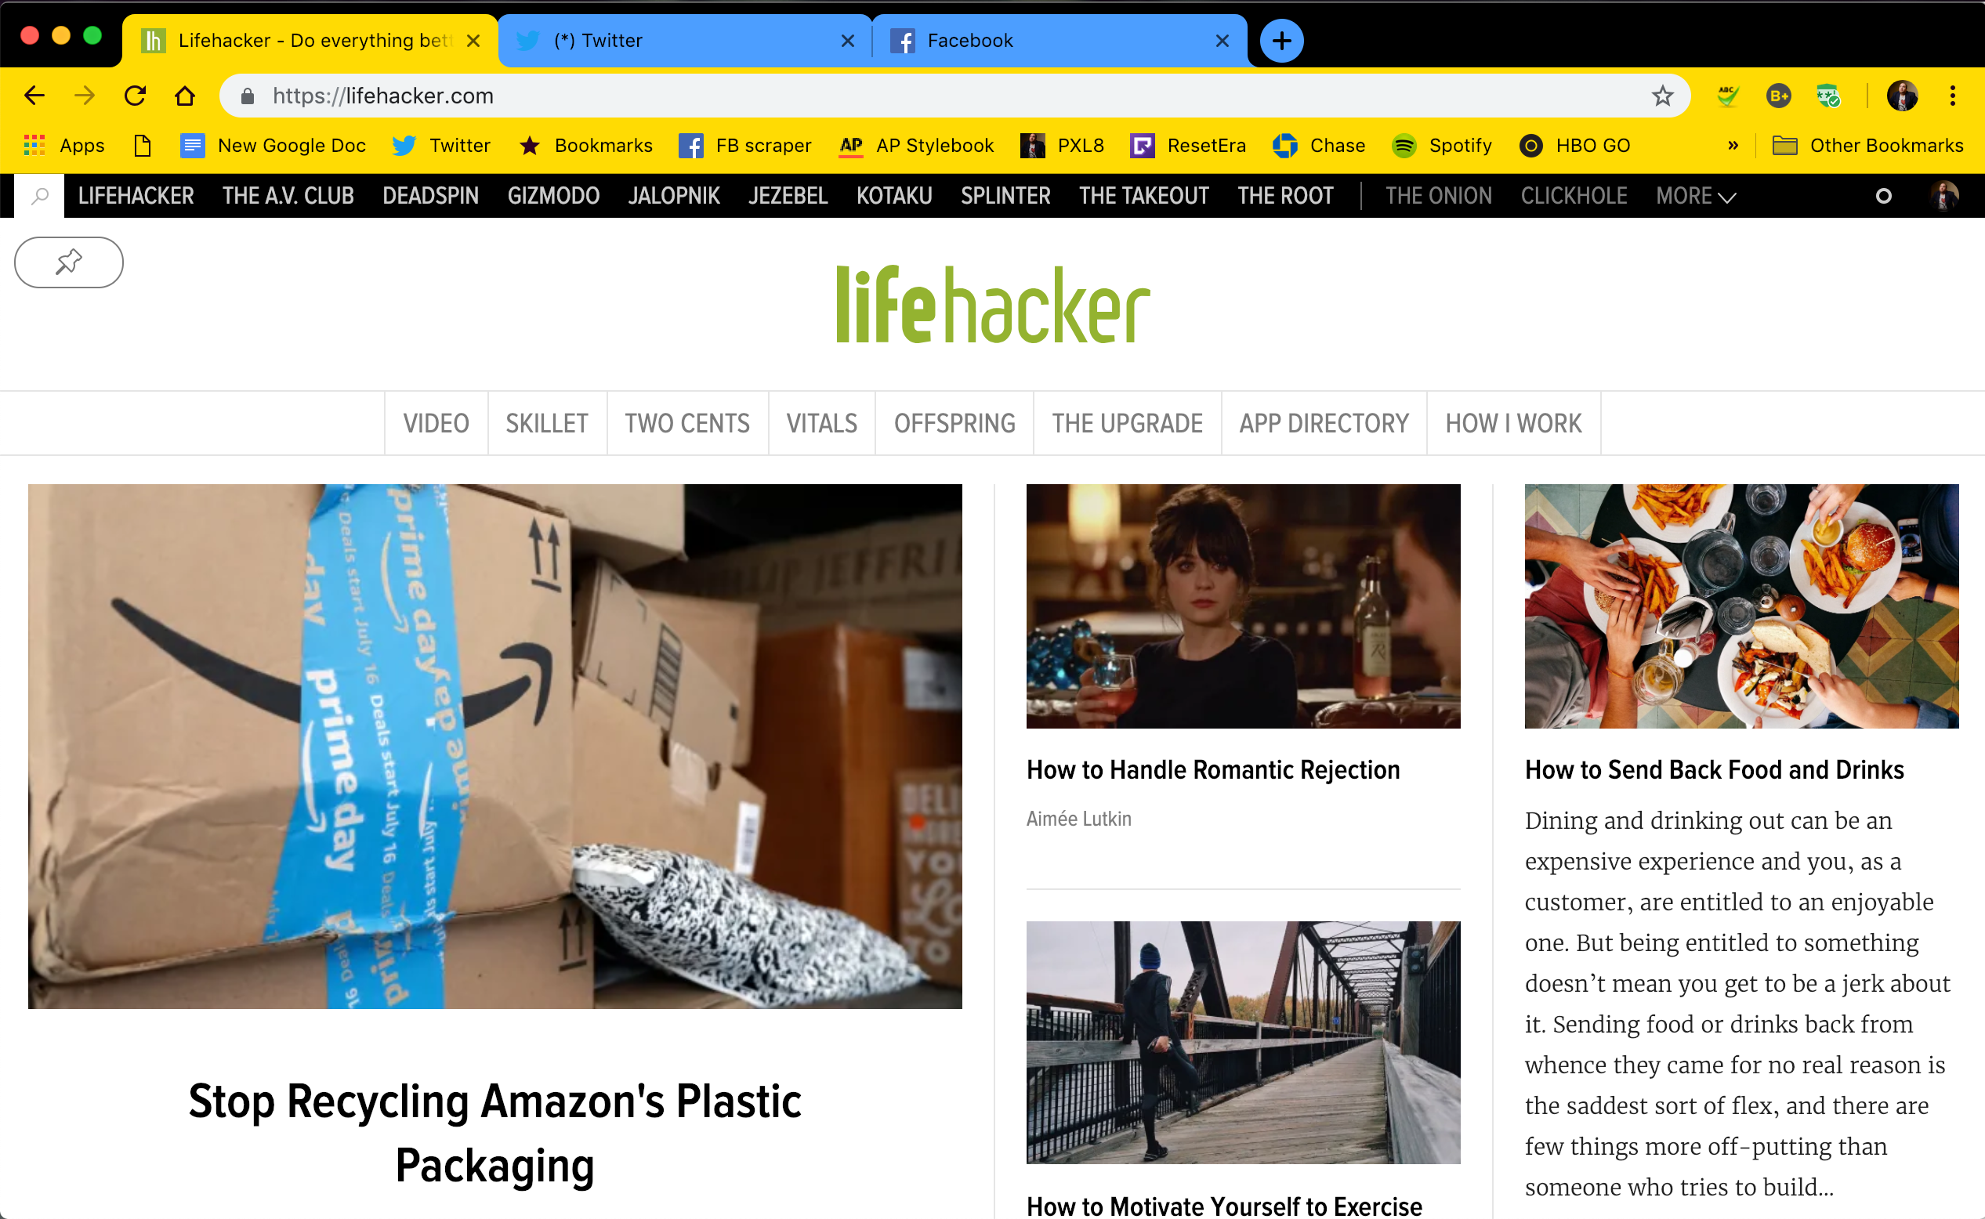Open the Other Bookmarks folder
This screenshot has height=1219, width=1985.
tap(1867, 146)
